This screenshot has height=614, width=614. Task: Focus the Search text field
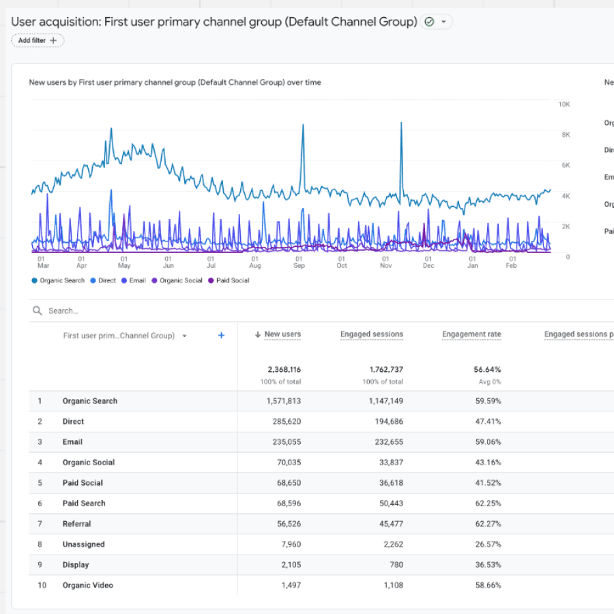[x=136, y=311]
